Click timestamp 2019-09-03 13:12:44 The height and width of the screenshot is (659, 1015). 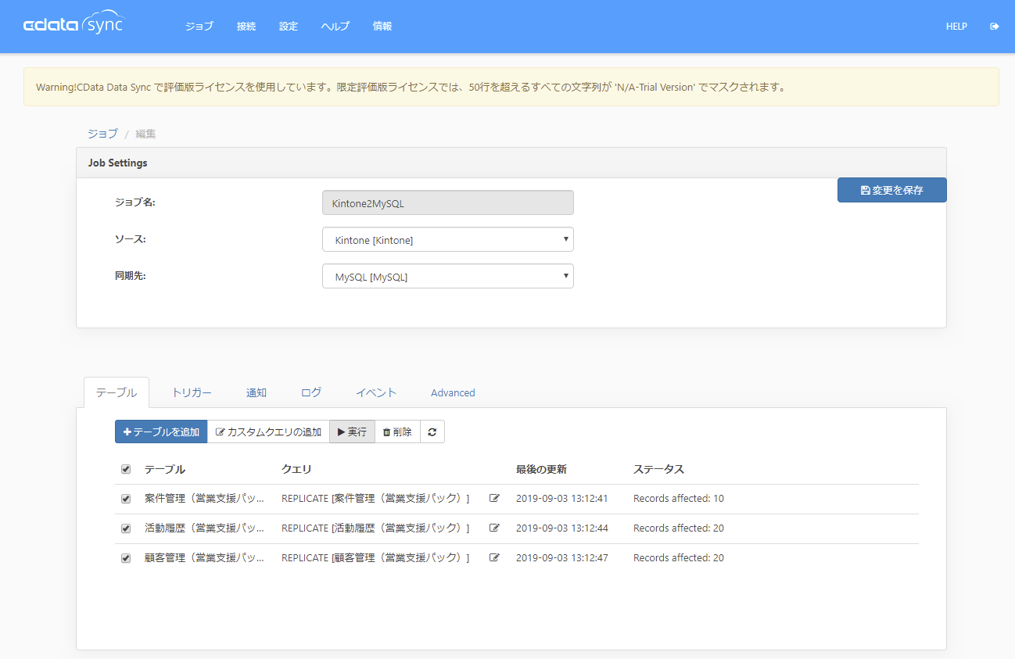pyautogui.click(x=562, y=528)
